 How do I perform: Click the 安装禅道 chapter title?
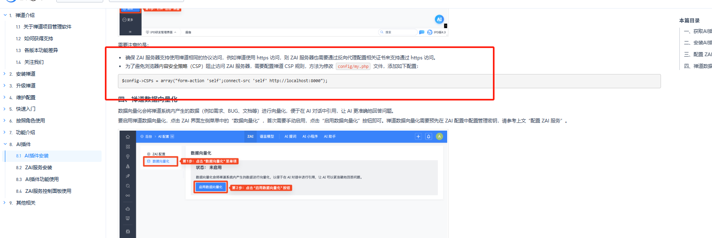point(26,74)
